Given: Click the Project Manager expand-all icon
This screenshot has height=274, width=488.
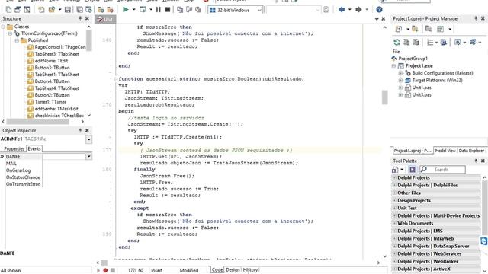Looking at the screenshot, I should (406, 43).
